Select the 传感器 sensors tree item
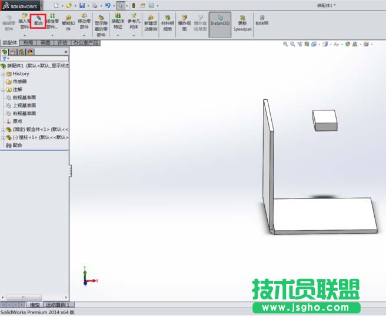The image size is (386, 317). [19, 82]
